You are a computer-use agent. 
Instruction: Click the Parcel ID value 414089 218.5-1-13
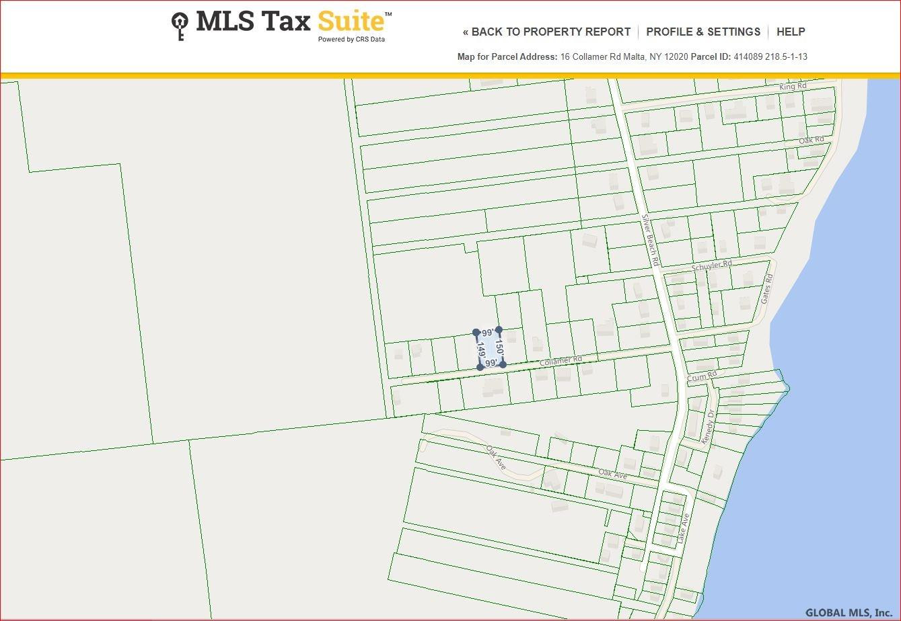click(770, 57)
